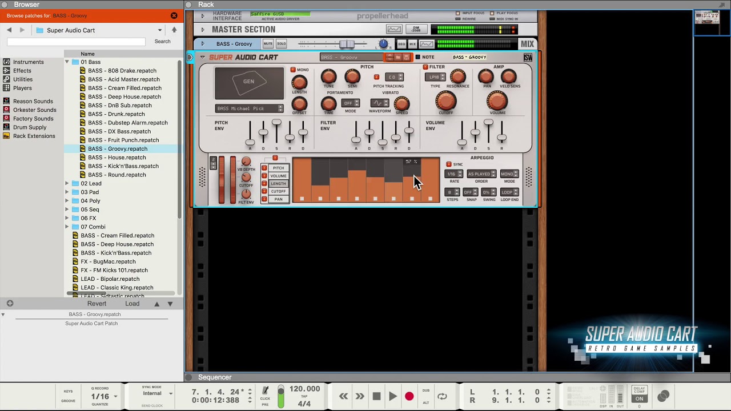731x411 pixels.
Task: Open the Arpeggio Rate 1/16 selector
Action: point(454,174)
